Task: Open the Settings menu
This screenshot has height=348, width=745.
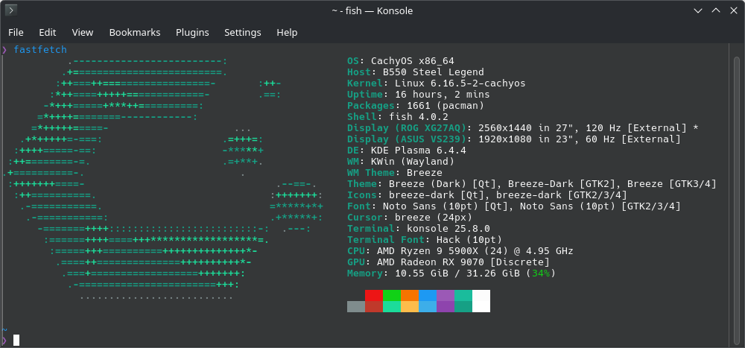Action: click(243, 32)
